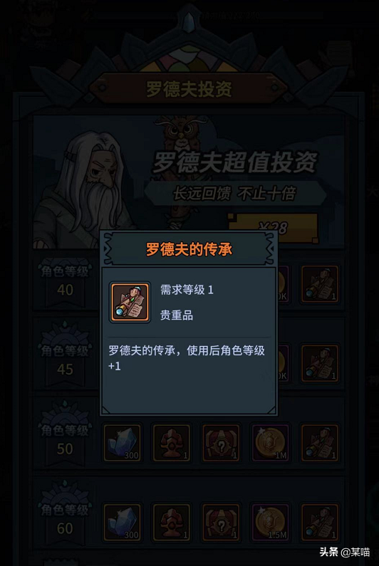Open the mystery chest in level 50 row
Screen dimensions: 379x566
point(221,443)
